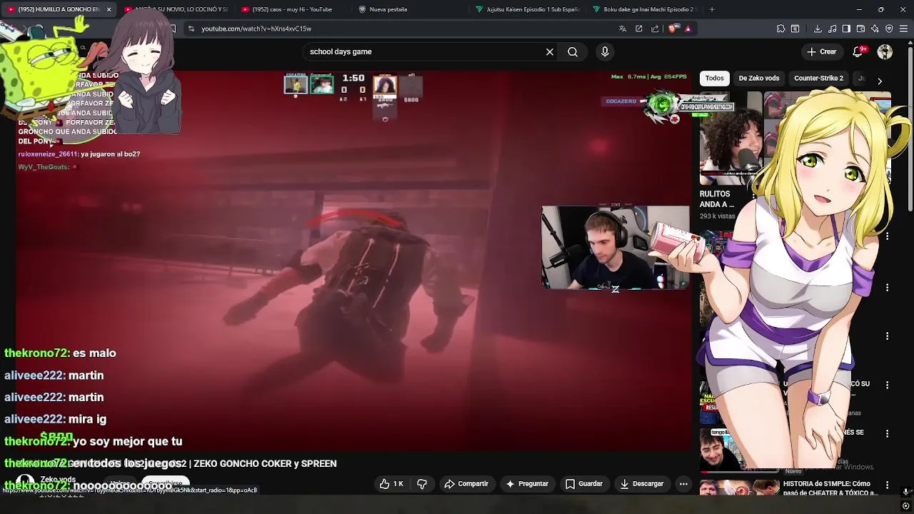This screenshot has height=514, width=914.
Task: Open HISTORIA de S1MPLE recommended video
Action: pos(830,488)
